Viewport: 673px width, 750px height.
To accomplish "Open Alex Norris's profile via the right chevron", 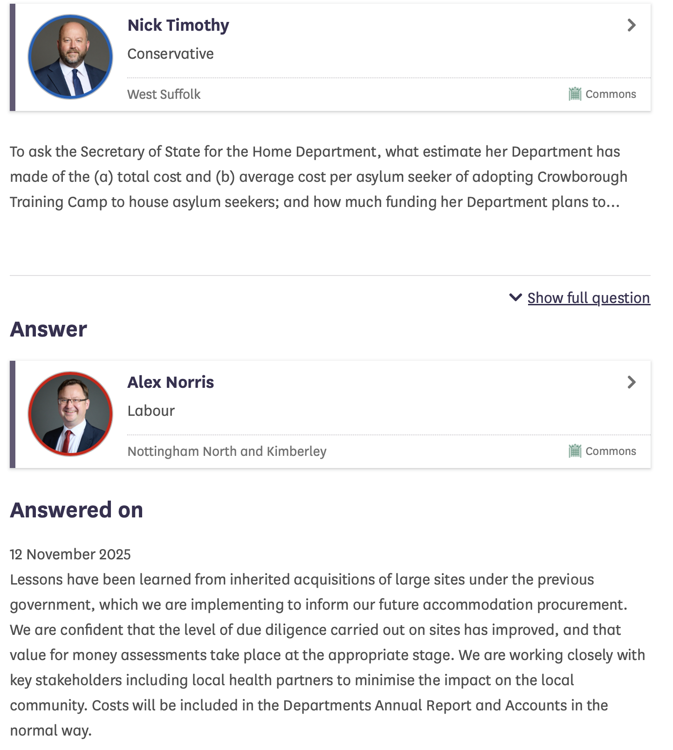I will (x=632, y=382).
